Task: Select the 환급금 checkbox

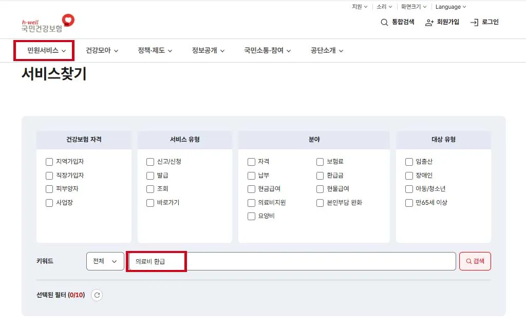Action: (x=320, y=175)
